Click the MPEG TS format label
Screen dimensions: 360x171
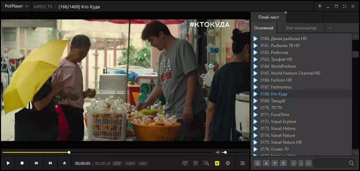[x=43, y=7]
